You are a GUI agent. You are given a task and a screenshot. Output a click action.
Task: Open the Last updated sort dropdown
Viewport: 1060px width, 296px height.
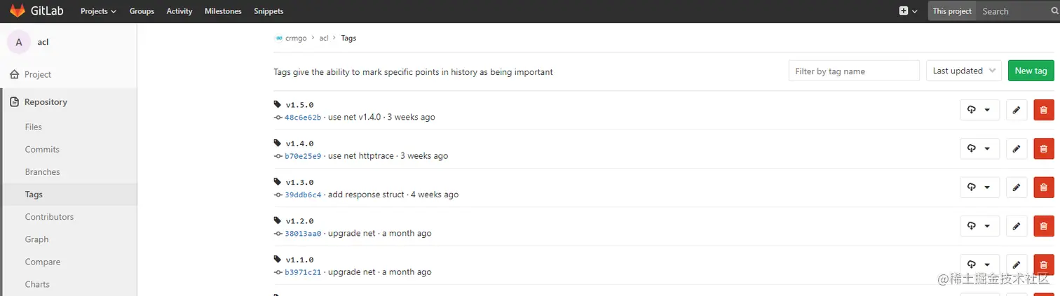964,71
